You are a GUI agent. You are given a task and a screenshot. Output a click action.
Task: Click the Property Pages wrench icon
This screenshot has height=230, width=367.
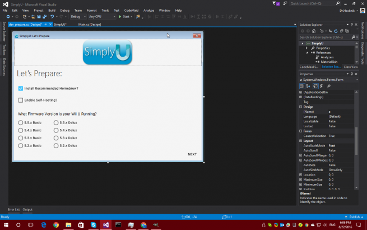click(329, 86)
